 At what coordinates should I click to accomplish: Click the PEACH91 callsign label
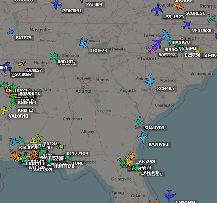[x=72, y=11]
